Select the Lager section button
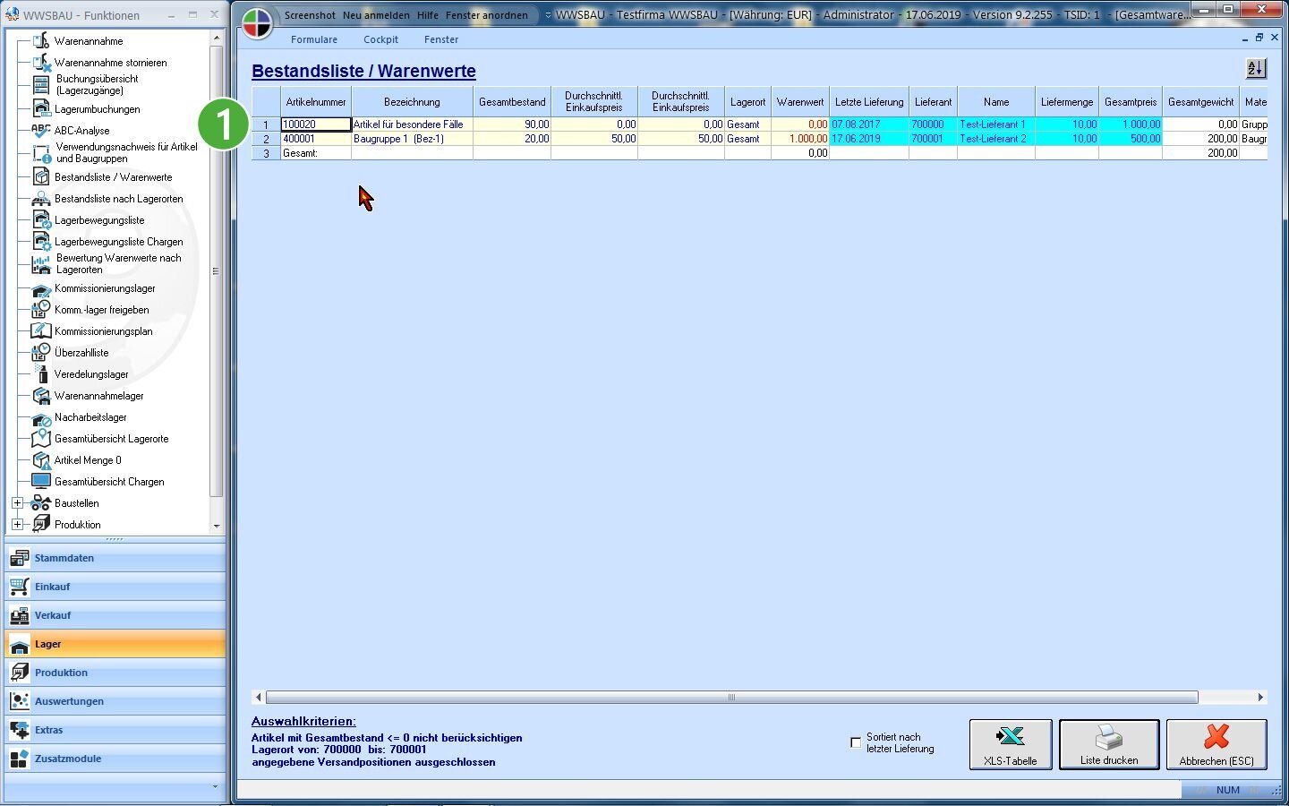 click(115, 644)
